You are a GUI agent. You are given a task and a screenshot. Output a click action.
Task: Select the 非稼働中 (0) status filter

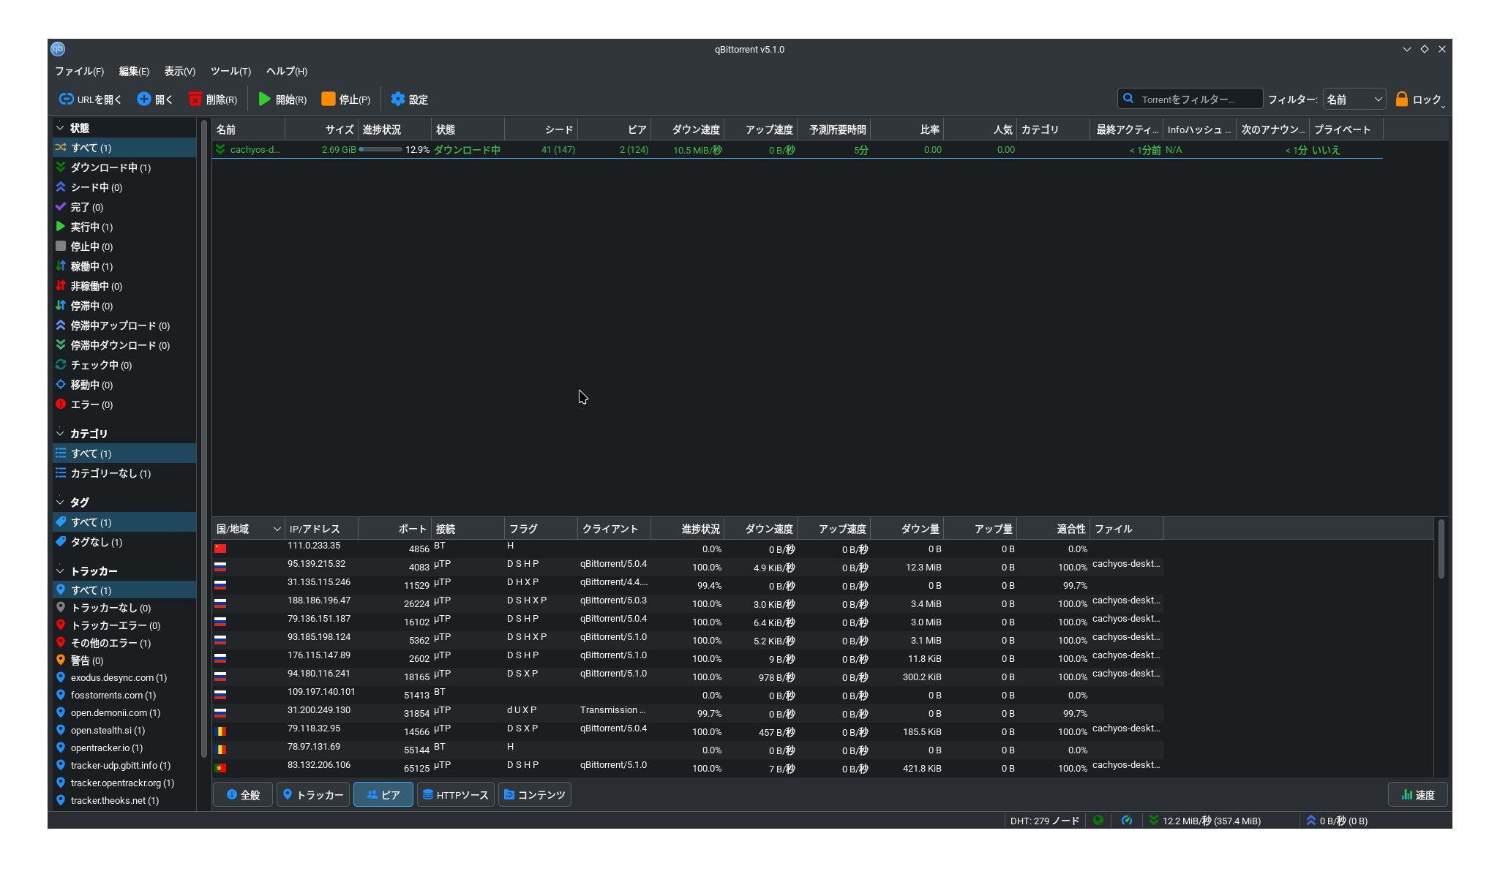click(124, 286)
